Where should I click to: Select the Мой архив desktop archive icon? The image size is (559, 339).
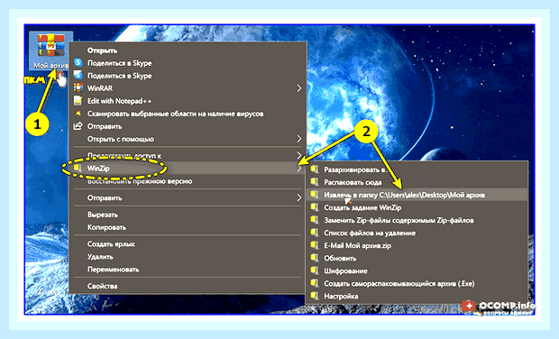click(x=51, y=50)
